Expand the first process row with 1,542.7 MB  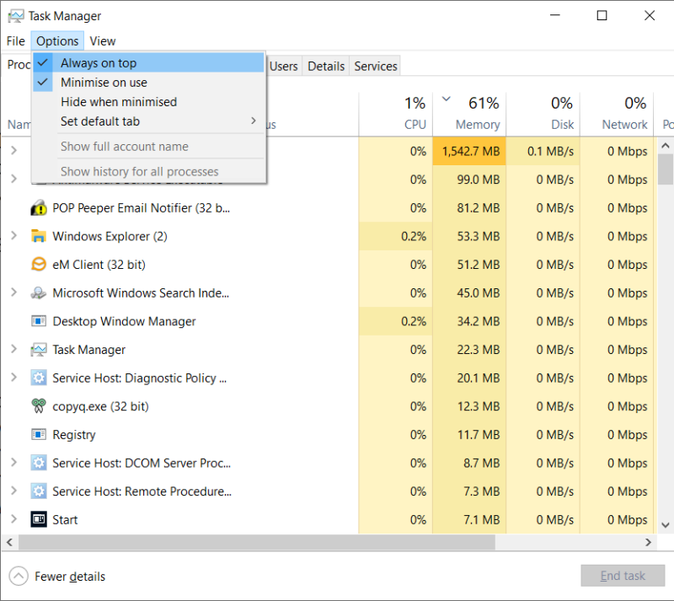point(13,151)
